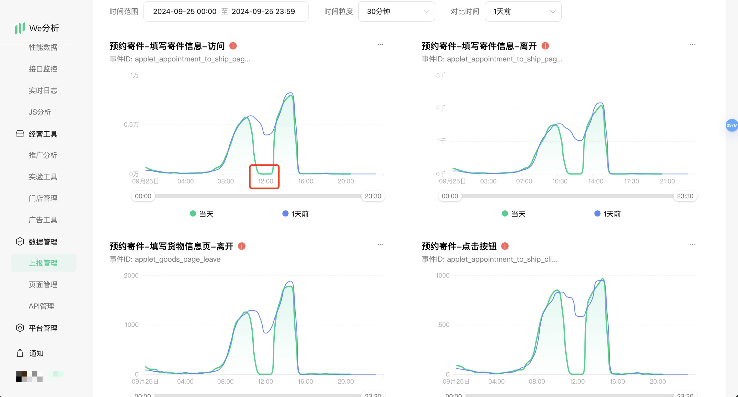This screenshot has height=397, width=738.
Task: Open the 时间粒度 30分钟 dropdown
Action: pos(397,12)
